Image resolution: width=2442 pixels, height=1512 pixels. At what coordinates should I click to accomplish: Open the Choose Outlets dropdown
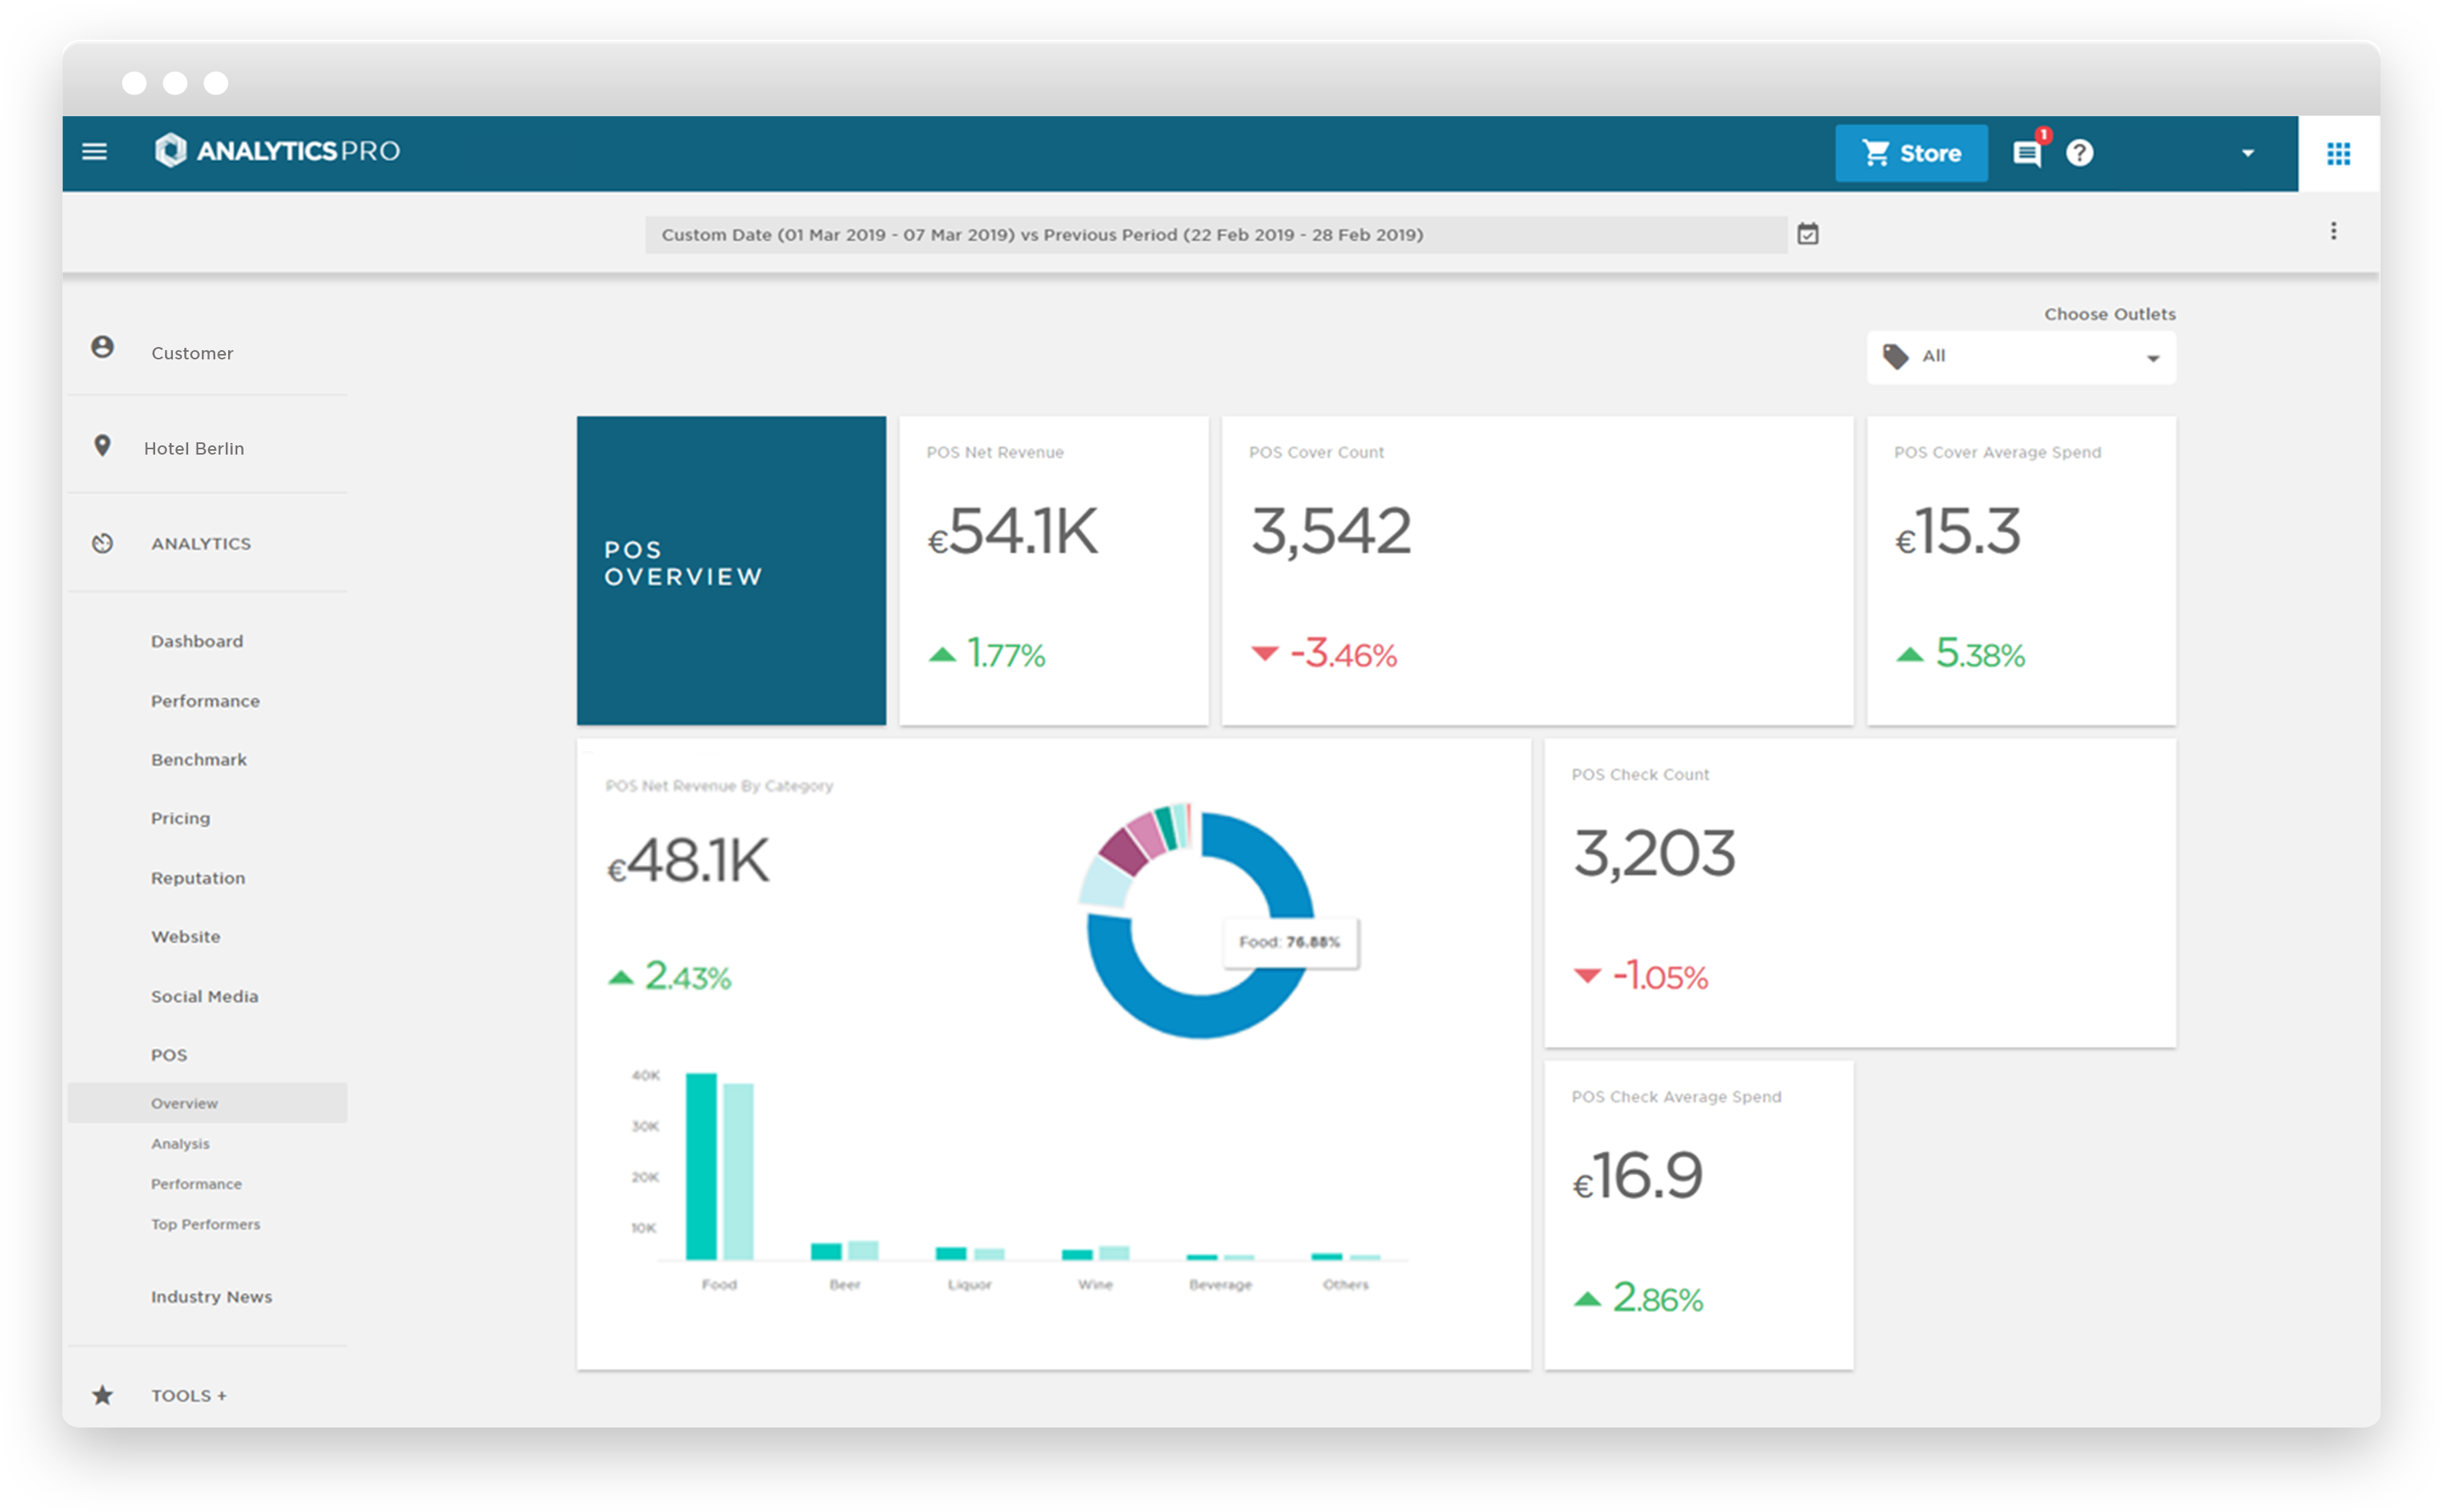click(2021, 357)
